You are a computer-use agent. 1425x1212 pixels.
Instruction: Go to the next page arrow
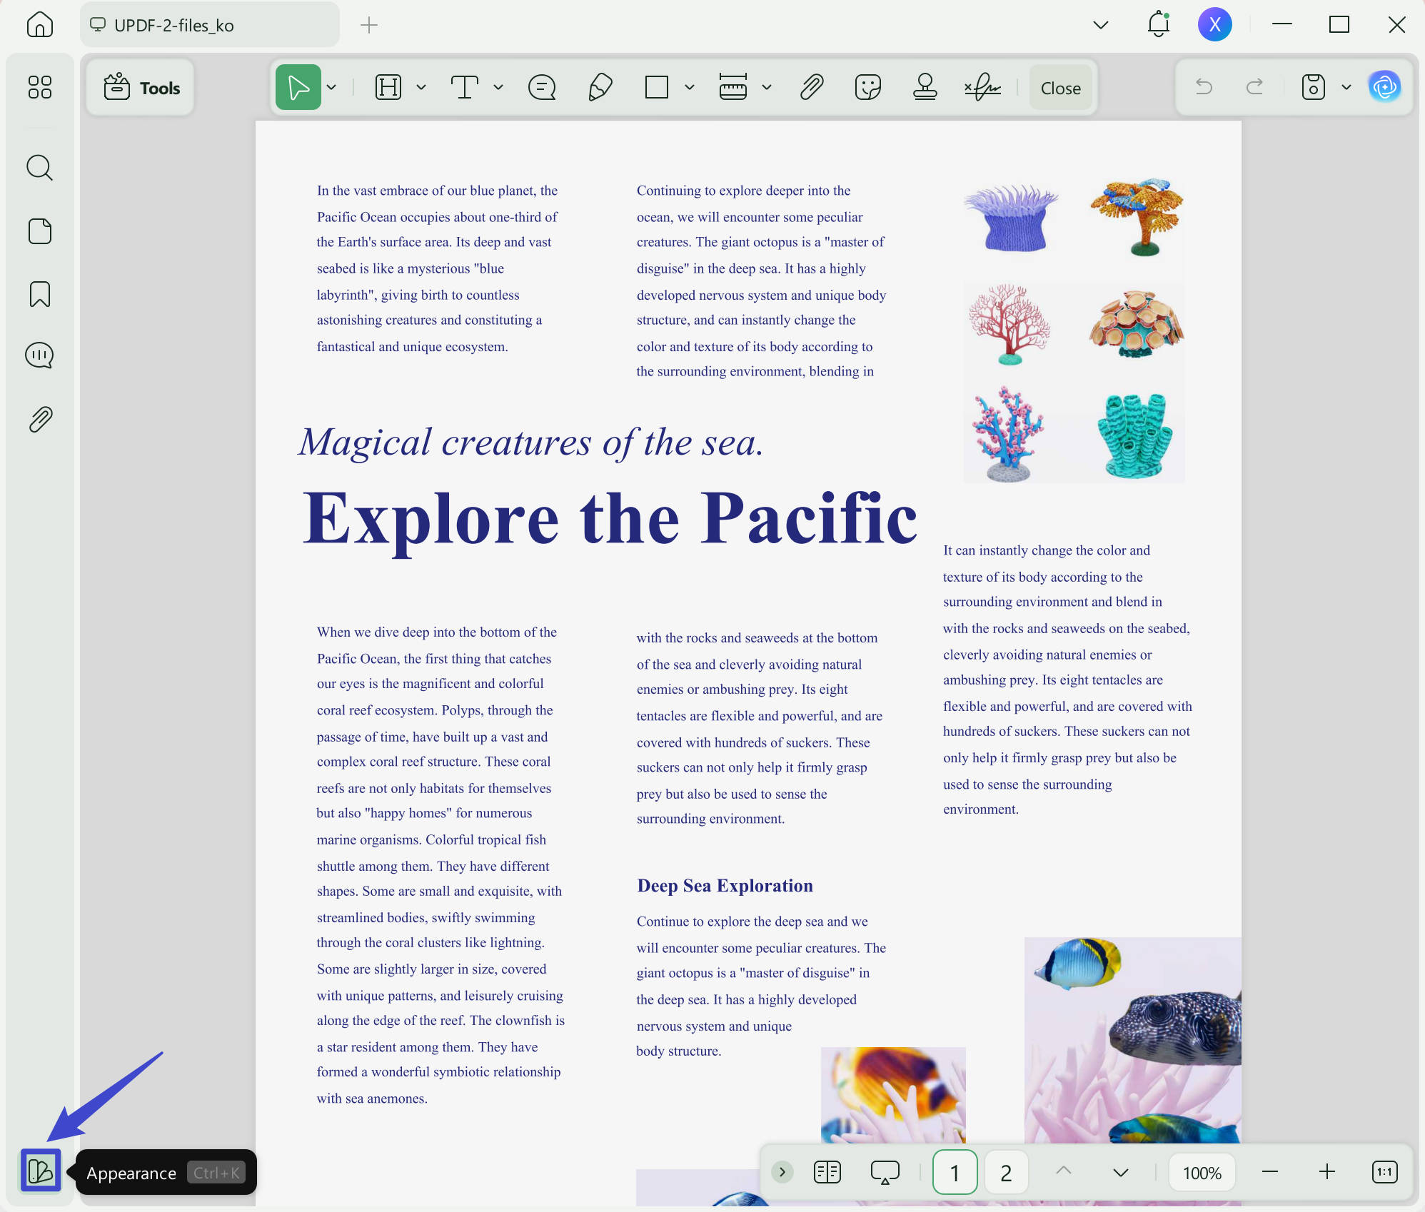(1121, 1172)
